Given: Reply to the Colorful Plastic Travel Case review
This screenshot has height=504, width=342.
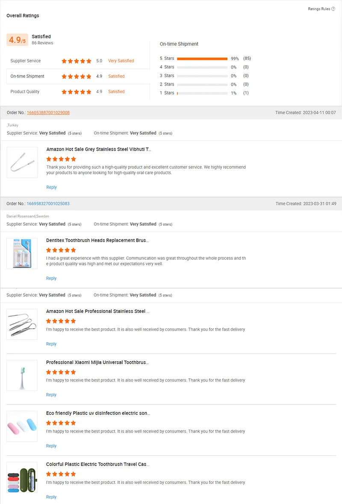Looking at the screenshot, I should [x=51, y=497].
